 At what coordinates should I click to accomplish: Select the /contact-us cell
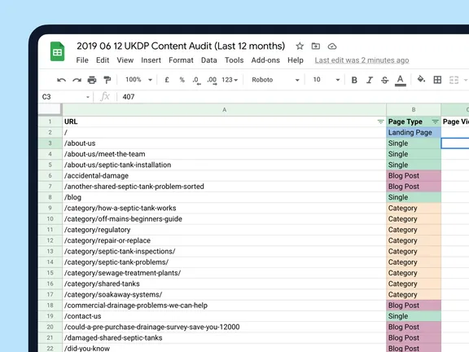pyautogui.click(x=225, y=316)
